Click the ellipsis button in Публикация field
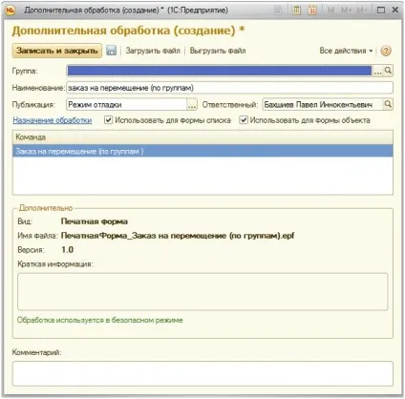Viewport: 405px width, 399px height. 192,104
